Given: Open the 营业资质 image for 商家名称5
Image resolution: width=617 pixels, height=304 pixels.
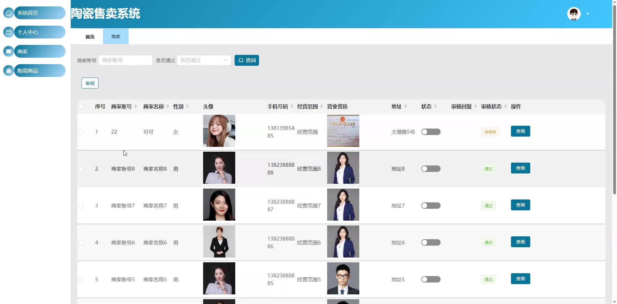Looking at the screenshot, I should [343, 278].
